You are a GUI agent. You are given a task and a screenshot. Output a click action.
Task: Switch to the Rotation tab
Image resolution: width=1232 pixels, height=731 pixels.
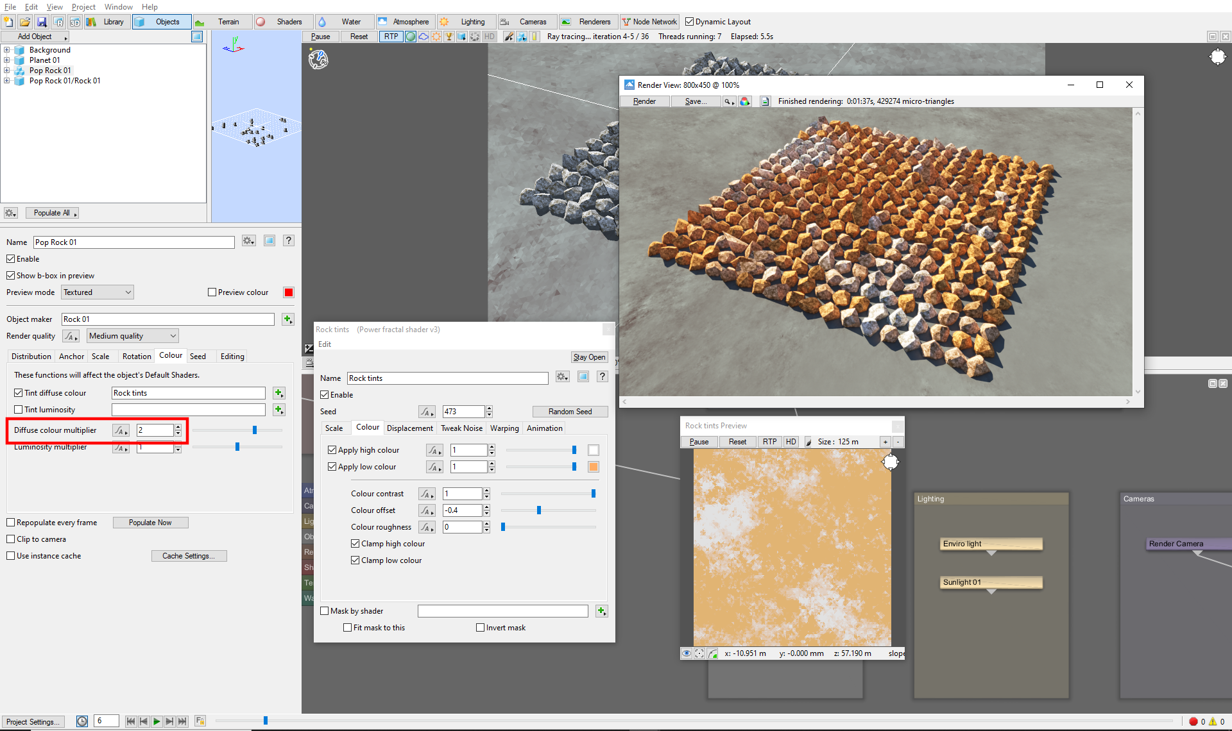pyautogui.click(x=137, y=357)
